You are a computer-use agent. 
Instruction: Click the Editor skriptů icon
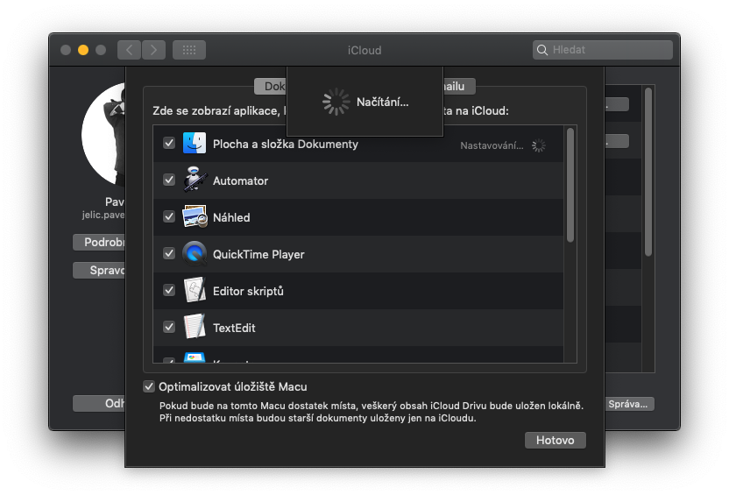point(195,290)
